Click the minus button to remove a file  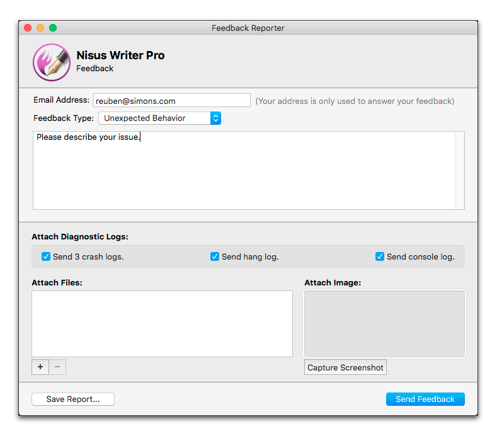point(57,367)
